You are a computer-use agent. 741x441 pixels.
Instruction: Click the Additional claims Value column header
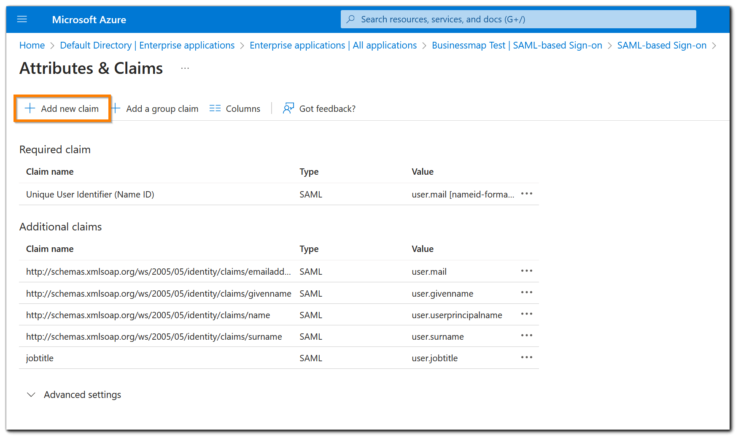(423, 249)
